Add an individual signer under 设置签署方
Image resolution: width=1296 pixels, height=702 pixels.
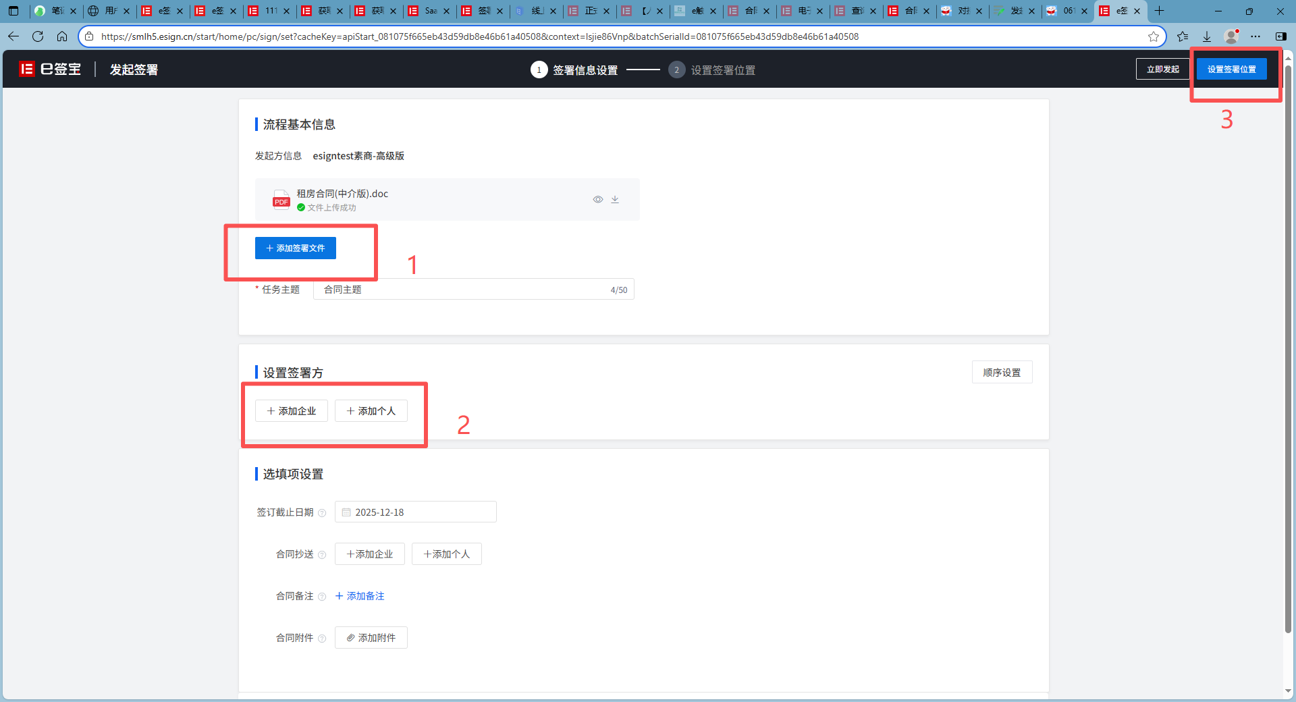[371, 410]
